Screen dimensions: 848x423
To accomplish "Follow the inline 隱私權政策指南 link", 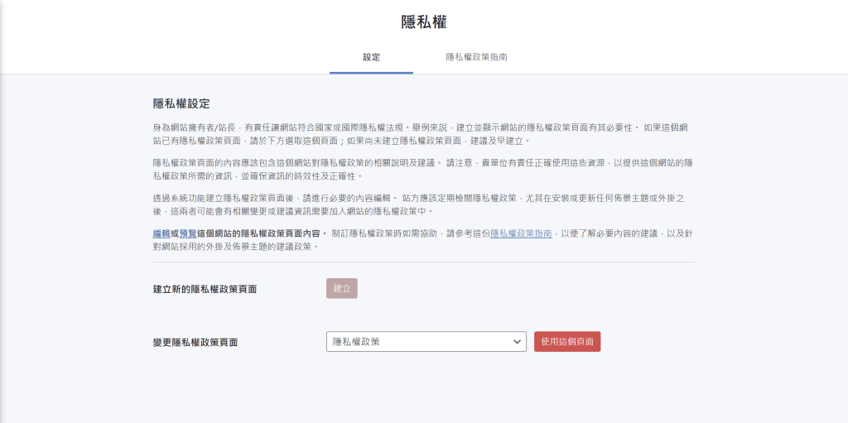I will (x=521, y=233).
